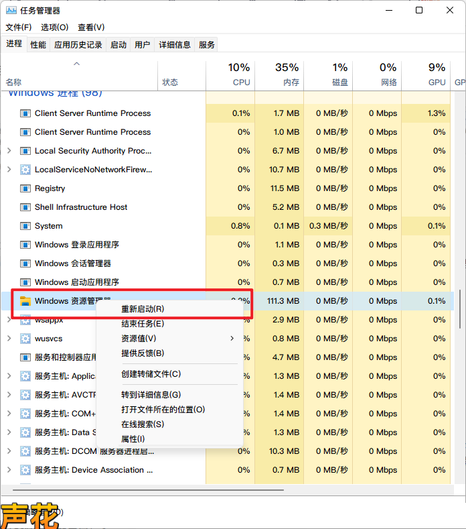Click the 服务主机: COM+ gear icon
The image size is (466, 529).
(x=25, y=414)
